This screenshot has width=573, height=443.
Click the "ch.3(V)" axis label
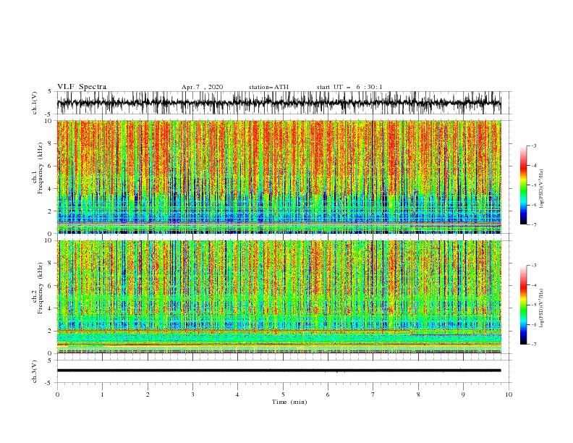tap(35, 371)
